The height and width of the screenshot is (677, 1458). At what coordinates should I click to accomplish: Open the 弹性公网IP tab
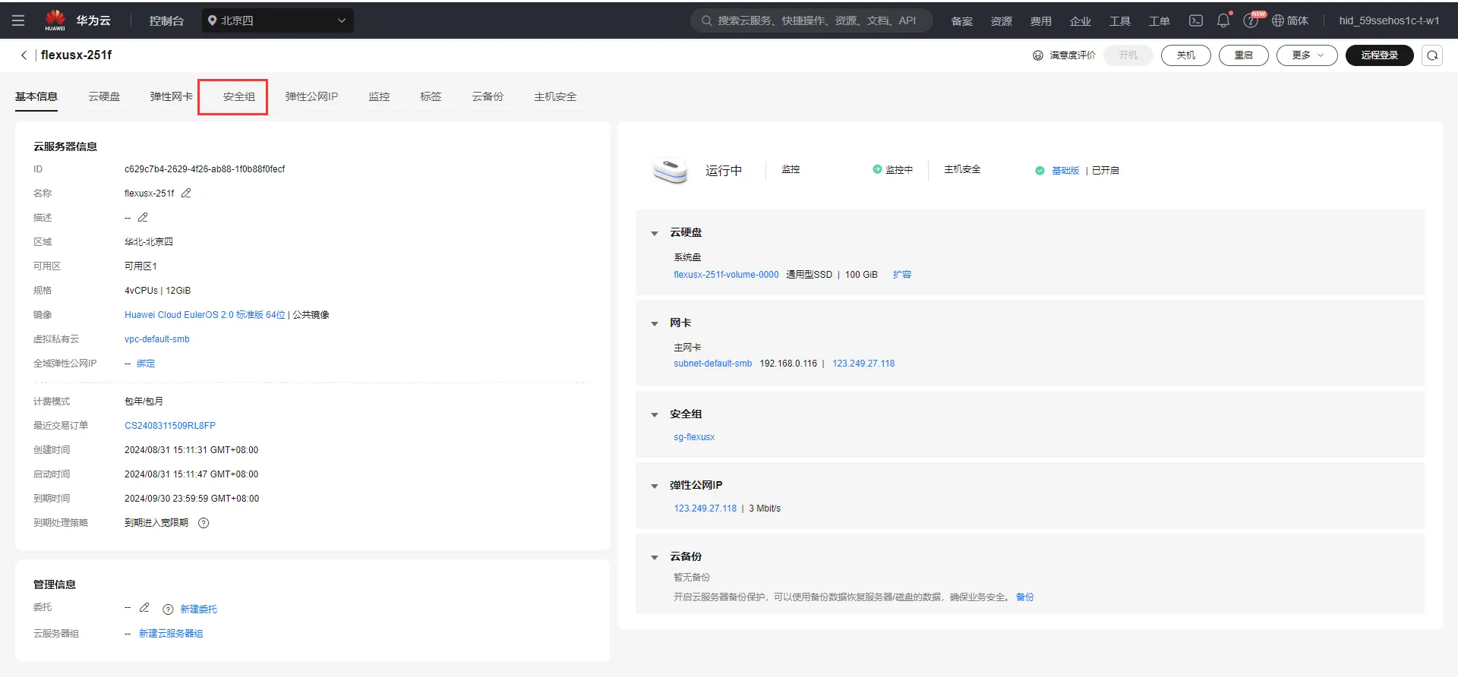pos(311,96)
